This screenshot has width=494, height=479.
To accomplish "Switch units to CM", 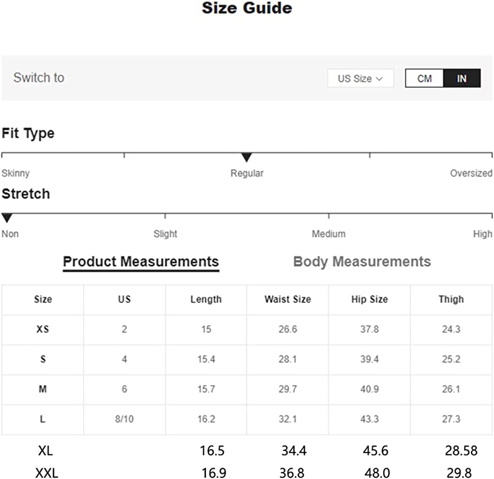I will (424, 79).
